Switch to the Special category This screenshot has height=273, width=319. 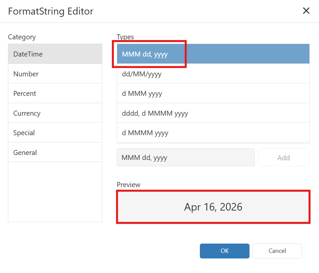[55, 133]
